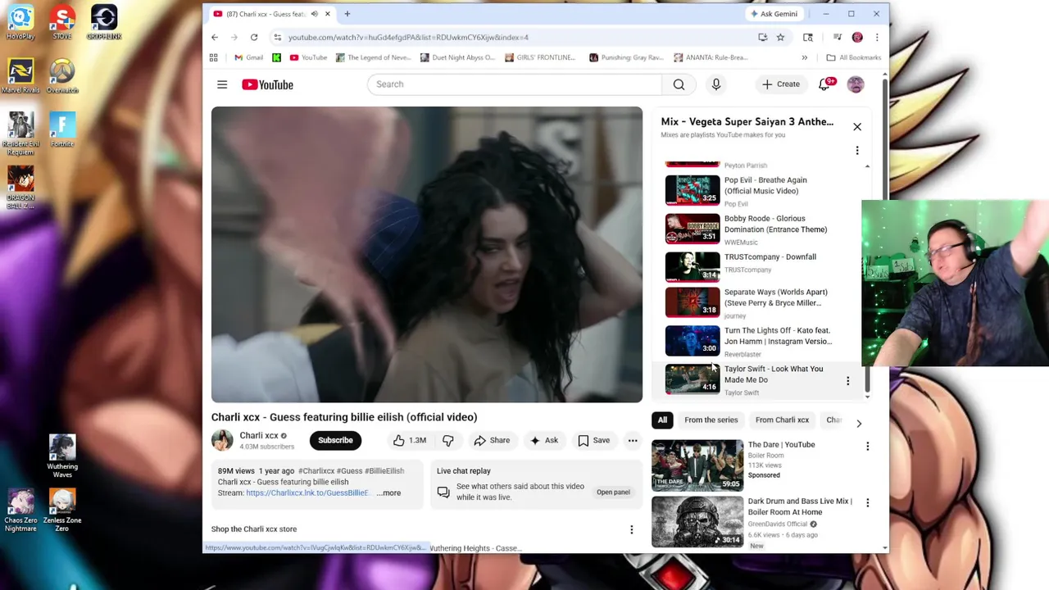Open site information icon in address bar

click(278, 37)
